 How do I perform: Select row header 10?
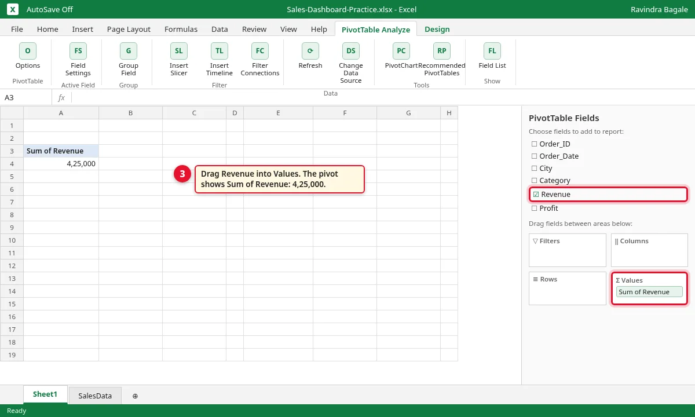click(12, 240)
